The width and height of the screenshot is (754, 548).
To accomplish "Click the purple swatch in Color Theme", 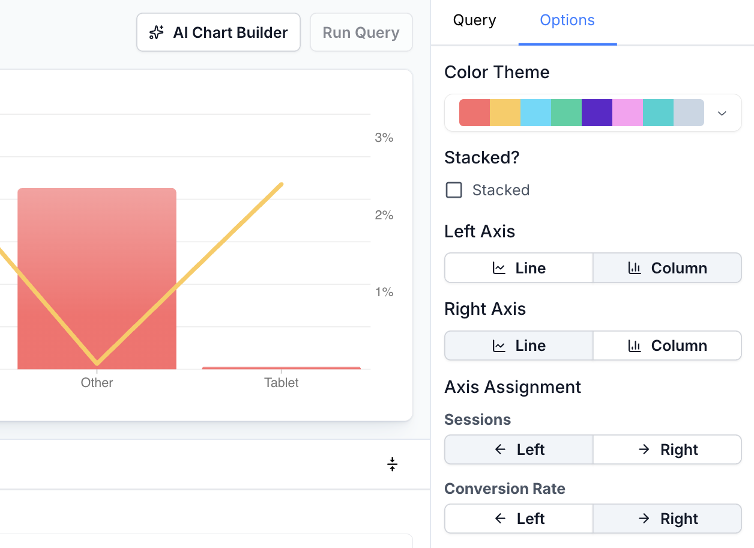I will [x=597, y=113].
